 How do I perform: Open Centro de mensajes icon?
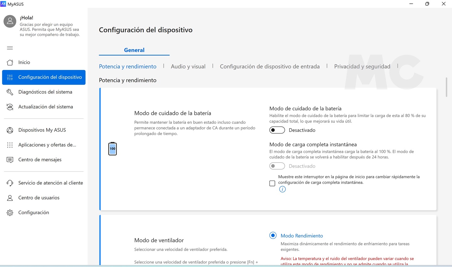tap(10, 160)
